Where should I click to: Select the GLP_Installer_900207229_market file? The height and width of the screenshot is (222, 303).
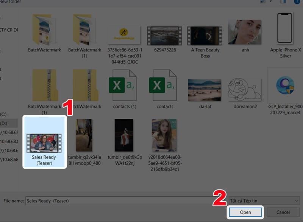tap(285, 92)
